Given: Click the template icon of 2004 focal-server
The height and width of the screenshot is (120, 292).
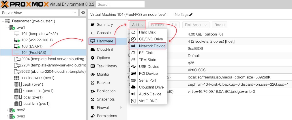Looking at the screenshot, I should point(17,59).
